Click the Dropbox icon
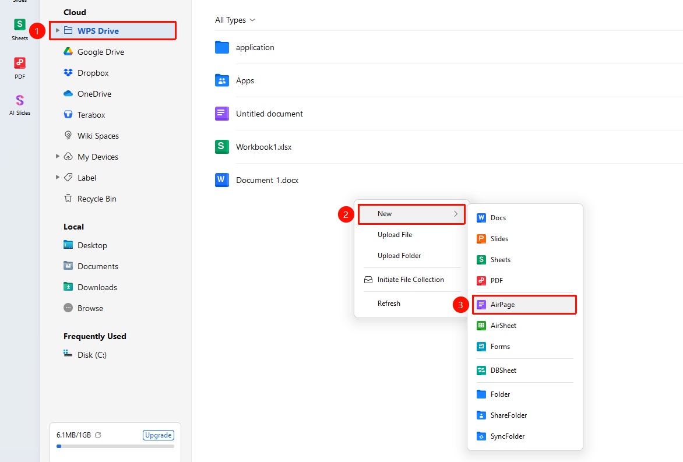 pos(68,73)
